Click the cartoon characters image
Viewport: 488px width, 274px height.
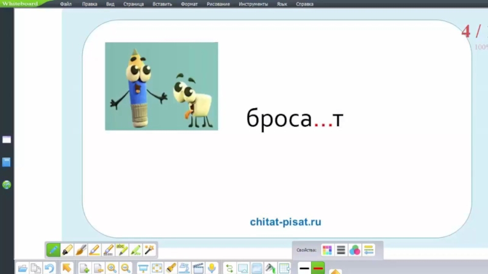[162, 86]
